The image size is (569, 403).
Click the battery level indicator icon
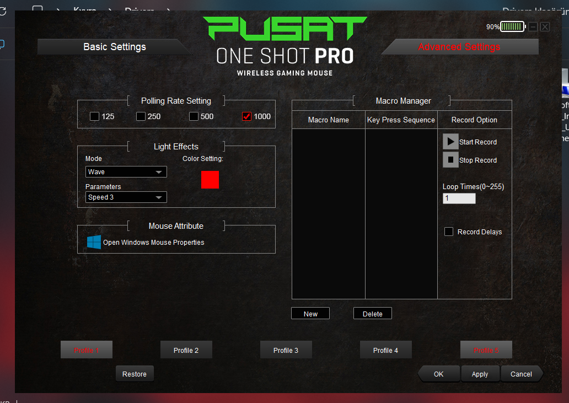click(x=513, y=26)
